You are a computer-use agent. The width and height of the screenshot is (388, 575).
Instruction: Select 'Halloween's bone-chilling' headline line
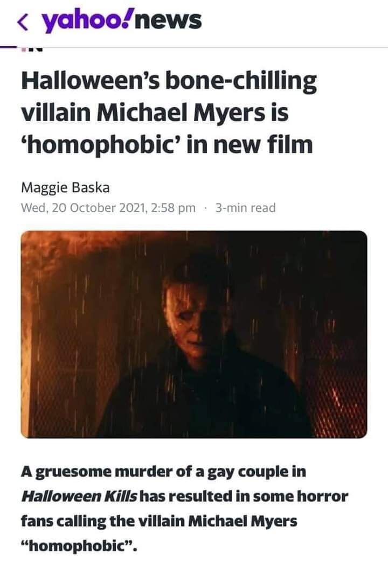[169, 81]
